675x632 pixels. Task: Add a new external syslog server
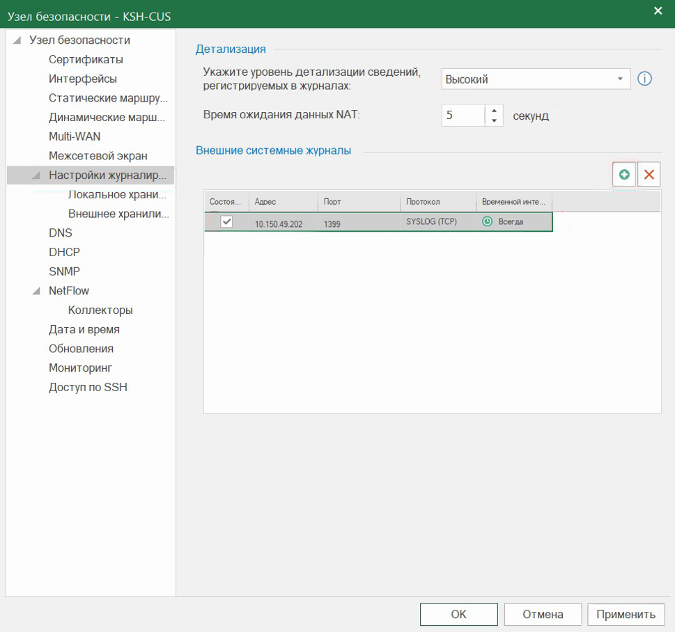tap(623, 174)
